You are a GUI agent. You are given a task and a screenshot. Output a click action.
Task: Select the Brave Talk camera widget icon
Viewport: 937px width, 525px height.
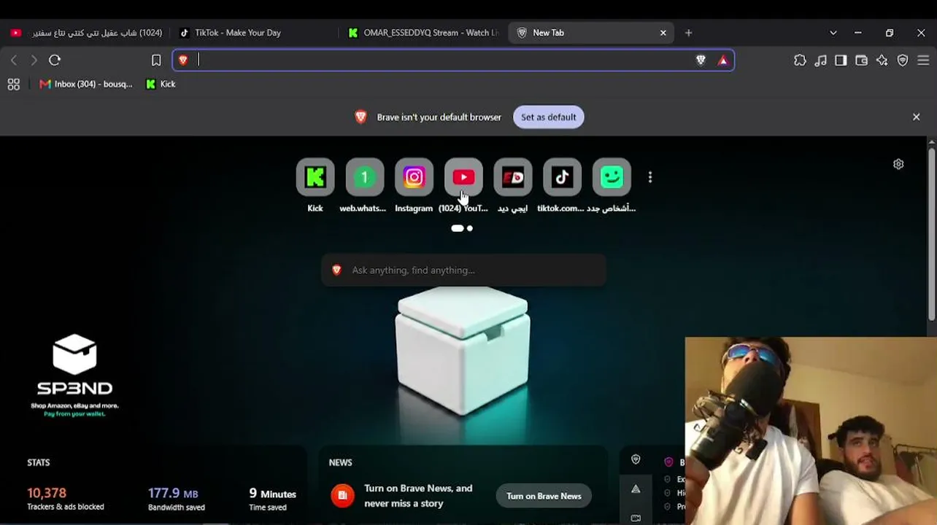(x=636, y=518)
